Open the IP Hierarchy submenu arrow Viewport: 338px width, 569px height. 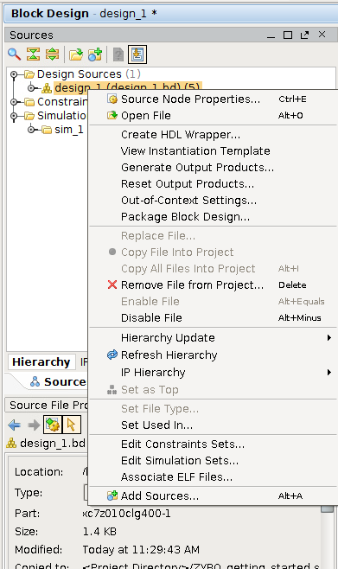pos(329,372)
